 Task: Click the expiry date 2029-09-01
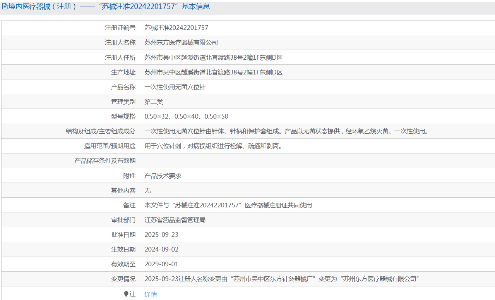(161, 264)
